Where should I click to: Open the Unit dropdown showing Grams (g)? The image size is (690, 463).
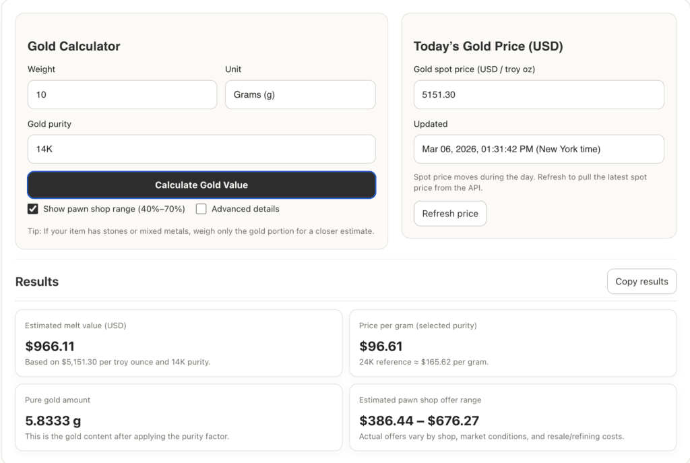300,94
